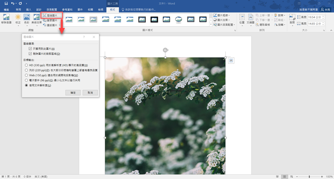The width and height of the screenshot is (334, 179).
Task: Toggle the 只套用到此圖片 checkbox
Action: tap(30, 49)
